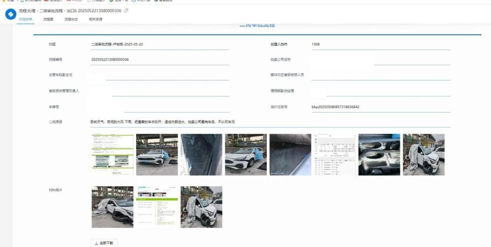Screen dimensions: 491x247
Task: Go to the 相关资源 tab
Action: point(95,20)
